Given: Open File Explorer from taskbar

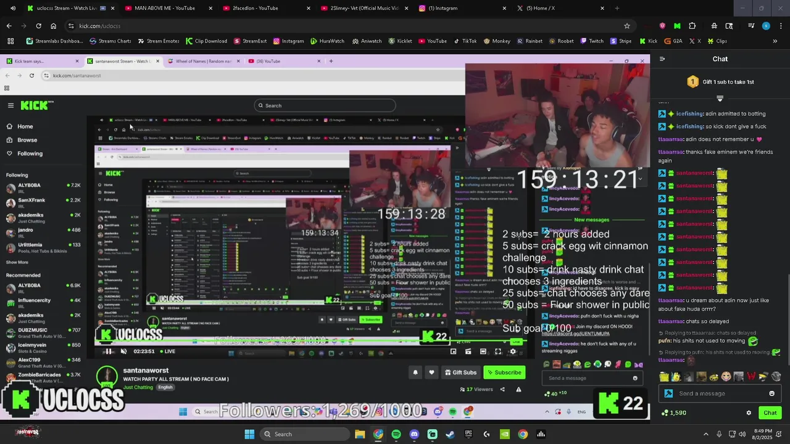Looking at the screenshot, I should [360, 434].
